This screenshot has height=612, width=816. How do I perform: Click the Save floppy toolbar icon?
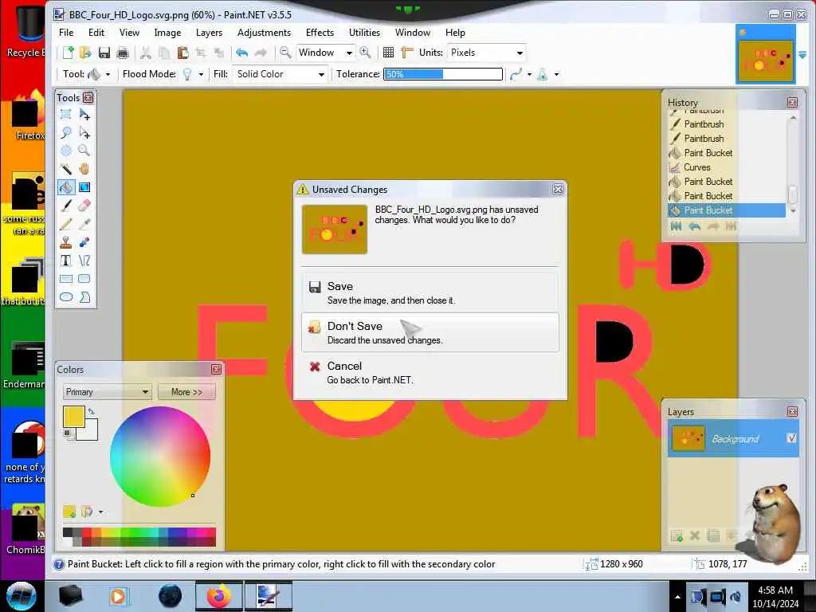104,53
